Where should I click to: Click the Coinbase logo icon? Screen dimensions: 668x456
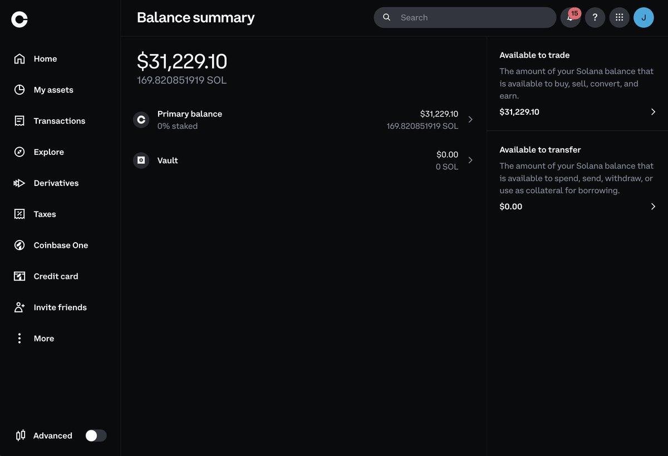point(19,19)
